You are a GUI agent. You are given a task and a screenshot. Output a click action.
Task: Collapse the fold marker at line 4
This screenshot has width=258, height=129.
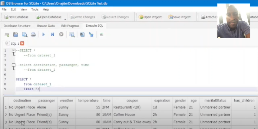tap(14, 65)
